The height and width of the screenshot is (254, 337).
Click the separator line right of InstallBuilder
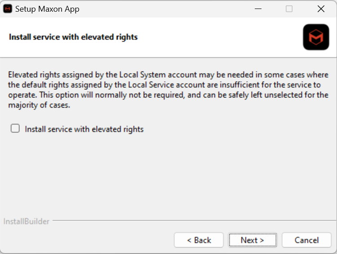(x=193, y=220)
